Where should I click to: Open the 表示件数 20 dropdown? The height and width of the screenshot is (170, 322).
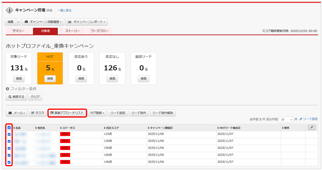[x=286, y=120]
